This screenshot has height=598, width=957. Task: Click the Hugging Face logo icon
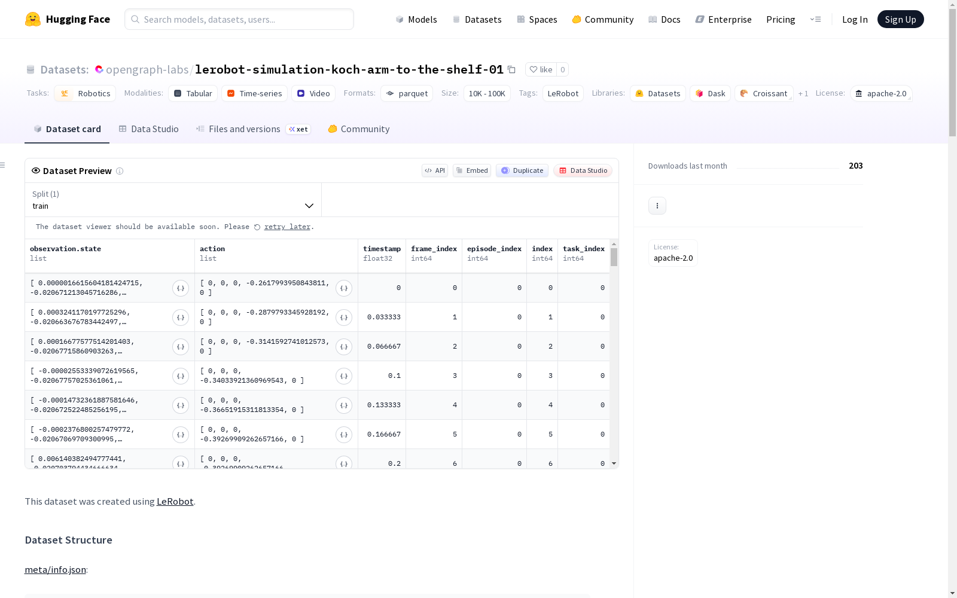(x=33, y=19)
